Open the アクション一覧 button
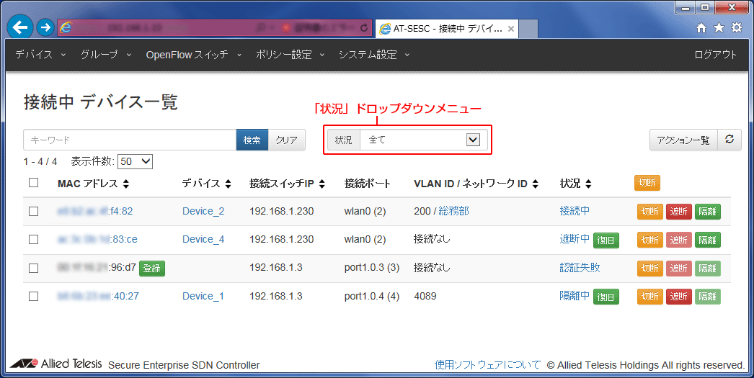 (683, 140)
